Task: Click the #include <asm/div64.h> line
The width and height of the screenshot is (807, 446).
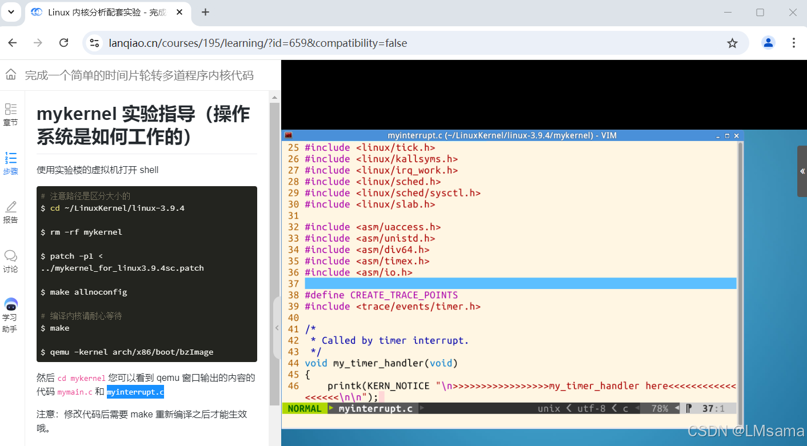Action: coord(367,250)
